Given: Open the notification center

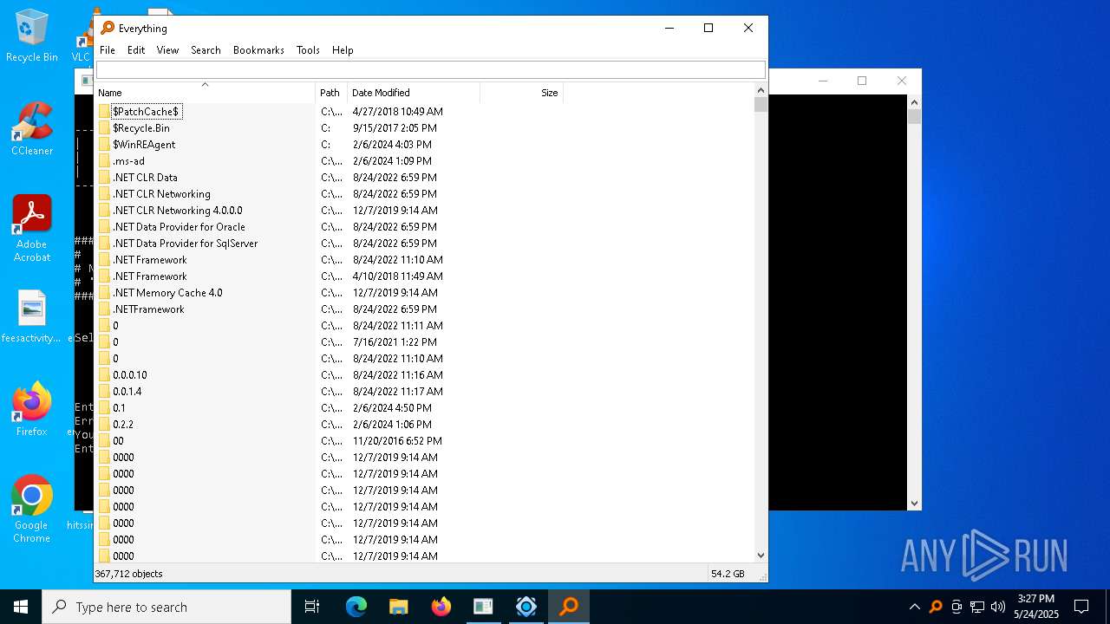Looking at the screenshot, I should tap(1081, 607).
